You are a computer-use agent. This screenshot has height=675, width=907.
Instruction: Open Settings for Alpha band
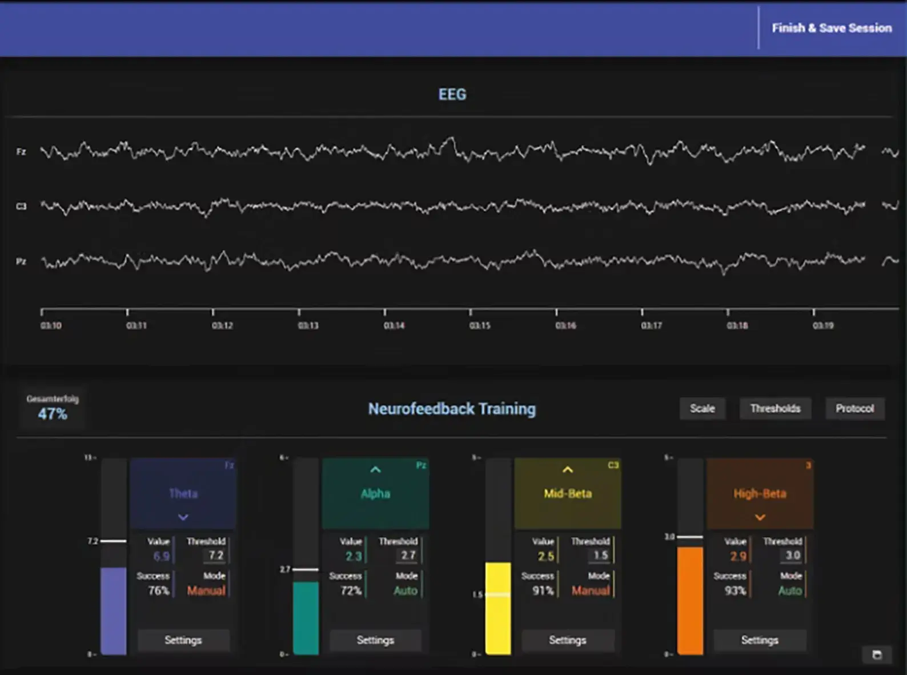pyautogui.click(x=375, y=640)
